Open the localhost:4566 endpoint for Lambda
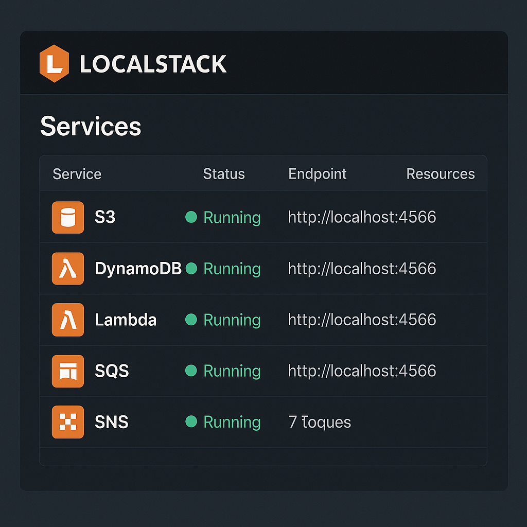The height and width of the screenshot is (527, 527). click(362, 320)
